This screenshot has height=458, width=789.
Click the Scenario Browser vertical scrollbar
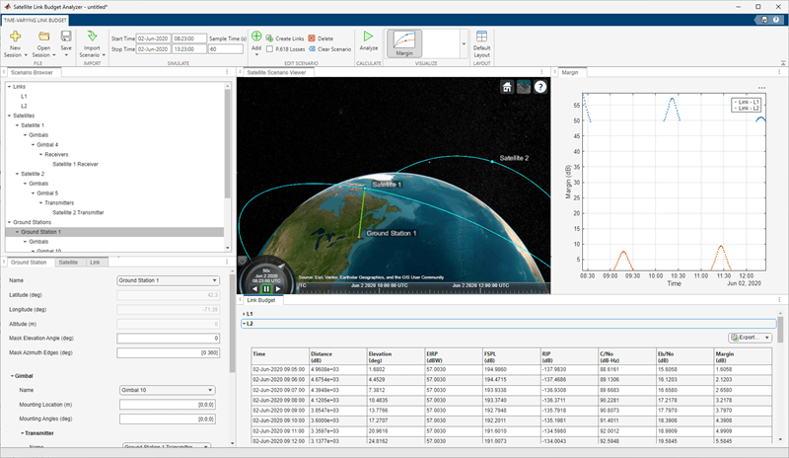point(228,146)
